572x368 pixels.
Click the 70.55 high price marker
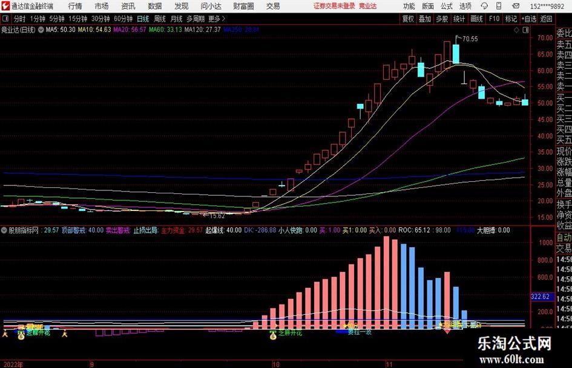pos(470,39)
